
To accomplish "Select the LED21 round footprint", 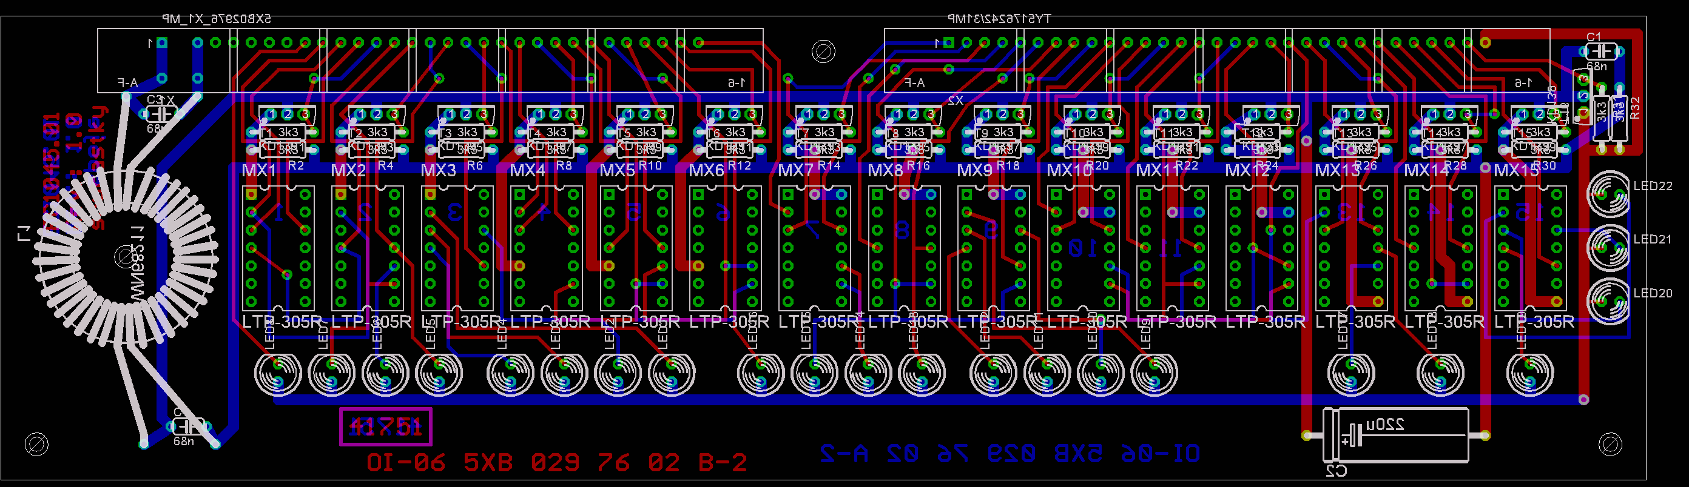I will (x=1608, y=247).
